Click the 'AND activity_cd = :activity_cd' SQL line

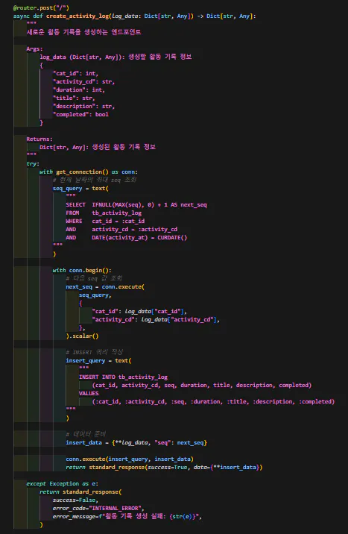pos(121,229)
